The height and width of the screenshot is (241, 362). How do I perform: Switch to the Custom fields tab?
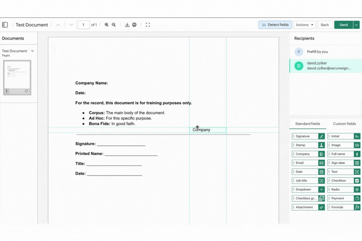[x=344, y=124]
